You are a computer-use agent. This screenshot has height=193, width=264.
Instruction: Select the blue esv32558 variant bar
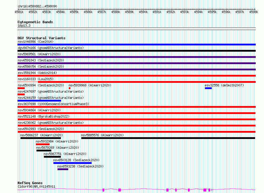pyautogui.click(x=208, y=88)
